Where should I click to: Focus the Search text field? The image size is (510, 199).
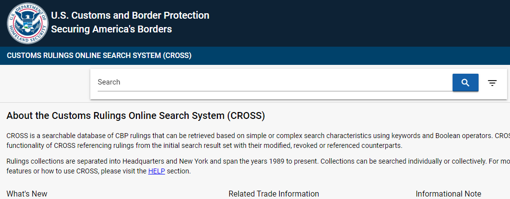pyautogui.click(x=275, y=82)
